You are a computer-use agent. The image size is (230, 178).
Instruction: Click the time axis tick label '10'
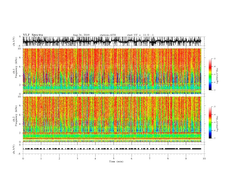click(x=204, y=159)
